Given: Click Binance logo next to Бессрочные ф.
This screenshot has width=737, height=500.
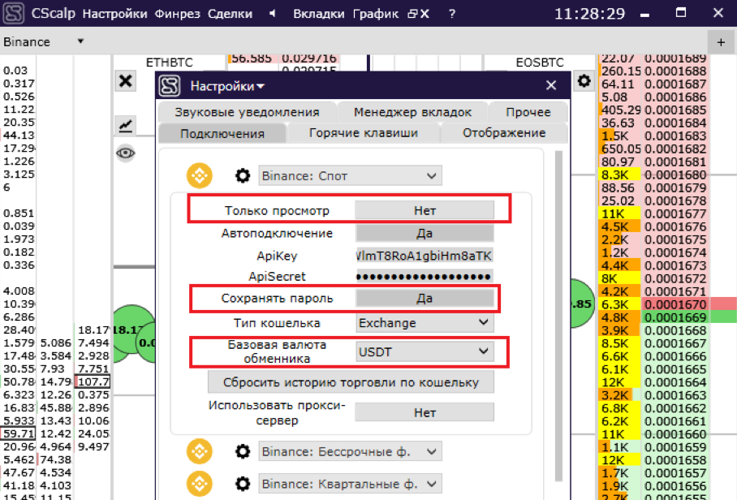Looking at the screenshot, I should point(200,451).
